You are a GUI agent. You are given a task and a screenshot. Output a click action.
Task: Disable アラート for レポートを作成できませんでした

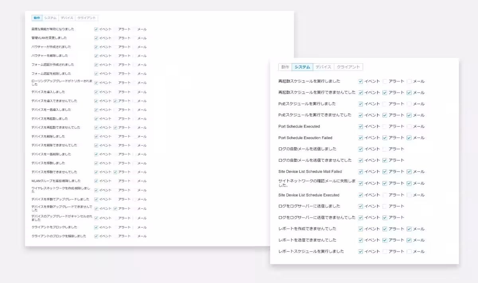pos(385,229)
